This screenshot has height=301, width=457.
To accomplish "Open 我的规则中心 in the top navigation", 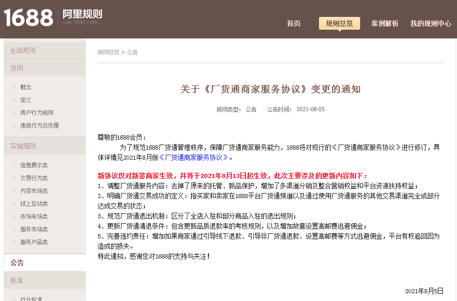I will click(430, 23).
